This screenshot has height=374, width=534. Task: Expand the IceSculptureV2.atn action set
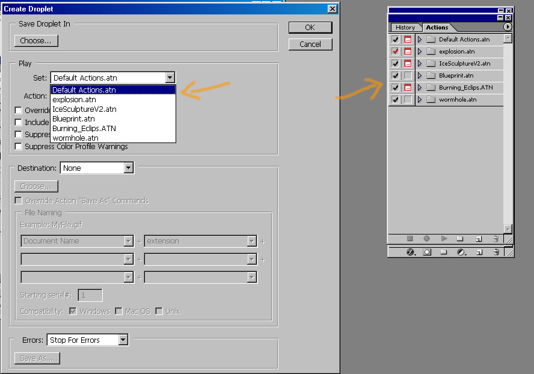click(x=420, y=64)
